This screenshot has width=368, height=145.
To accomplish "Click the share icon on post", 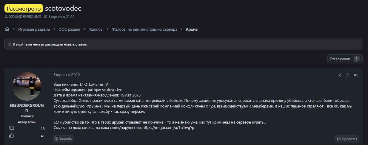I will coord(340,75).
